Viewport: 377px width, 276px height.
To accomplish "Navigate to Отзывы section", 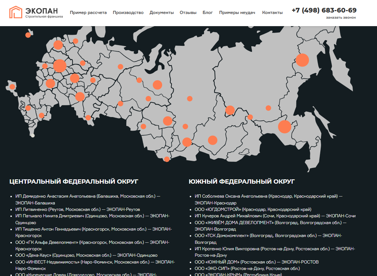I will (x=188, y=13).
